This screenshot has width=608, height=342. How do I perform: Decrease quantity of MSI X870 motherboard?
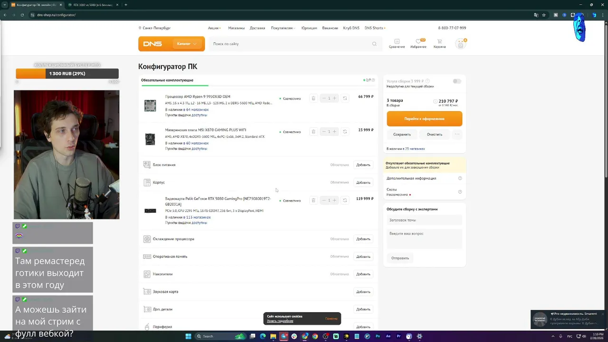(324, 132)
